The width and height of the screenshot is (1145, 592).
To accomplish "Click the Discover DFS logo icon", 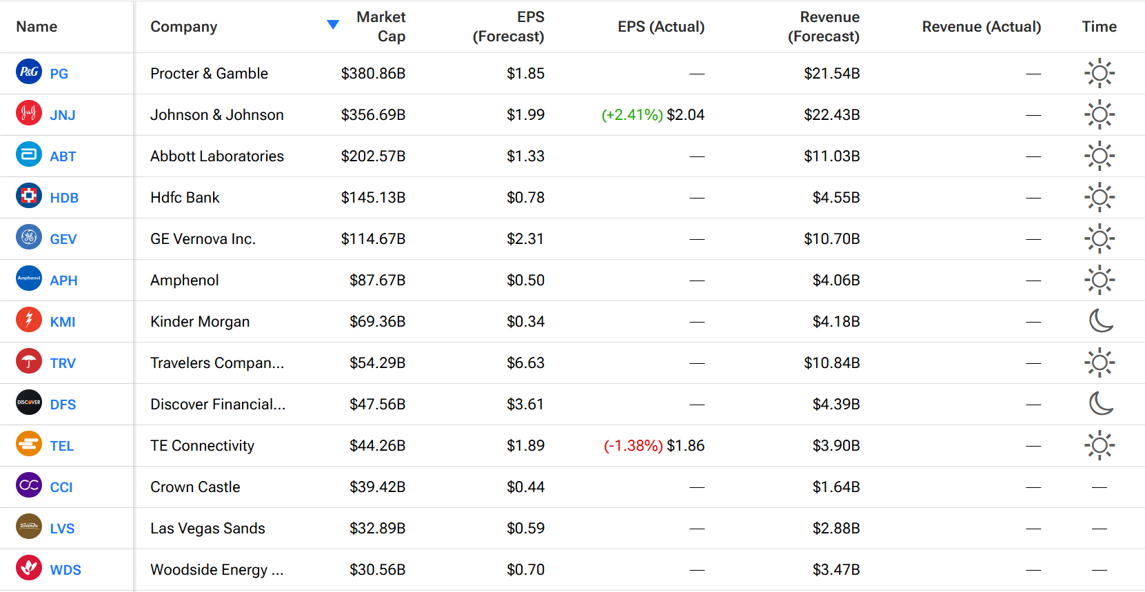I will [29, 402].
